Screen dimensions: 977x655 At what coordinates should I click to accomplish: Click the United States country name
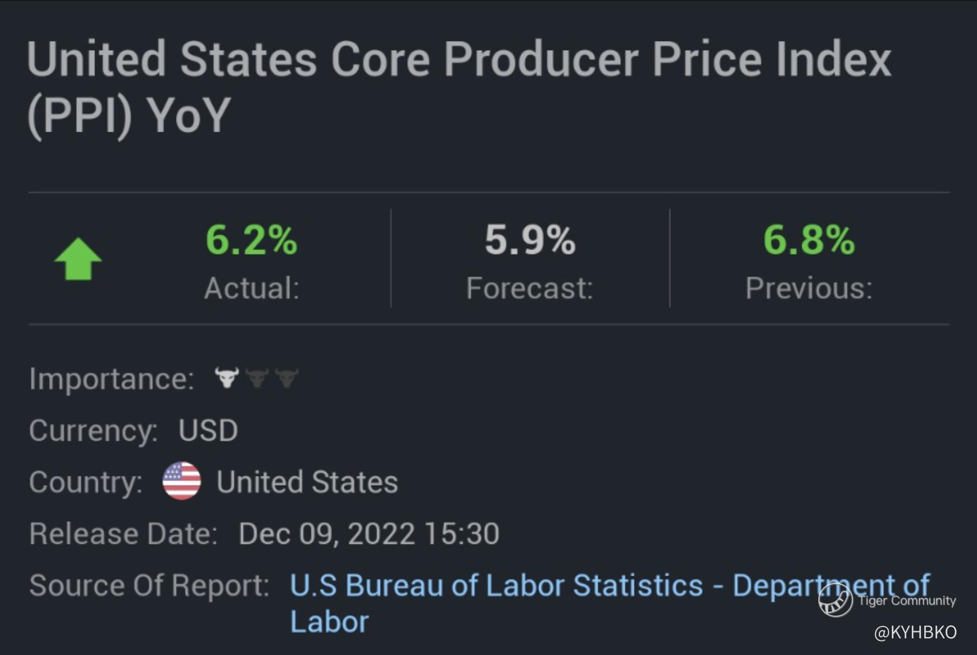coord(307,482)
